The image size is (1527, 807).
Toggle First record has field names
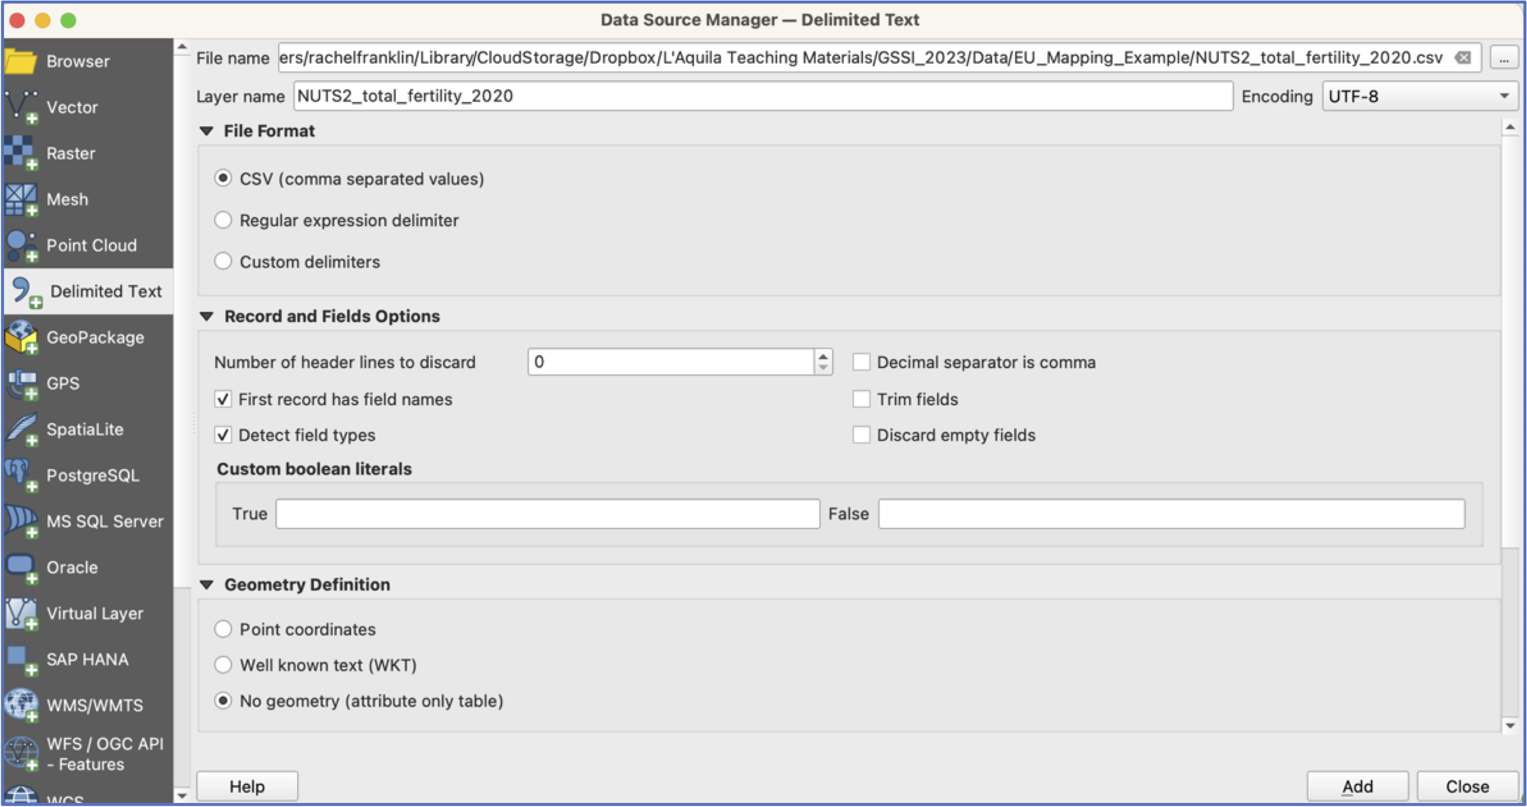click(x=223, y=399)
